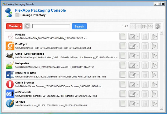Delete the Office 2013 KMS package
This screenshot has height=114, width=167.
[x=145, y=75]
